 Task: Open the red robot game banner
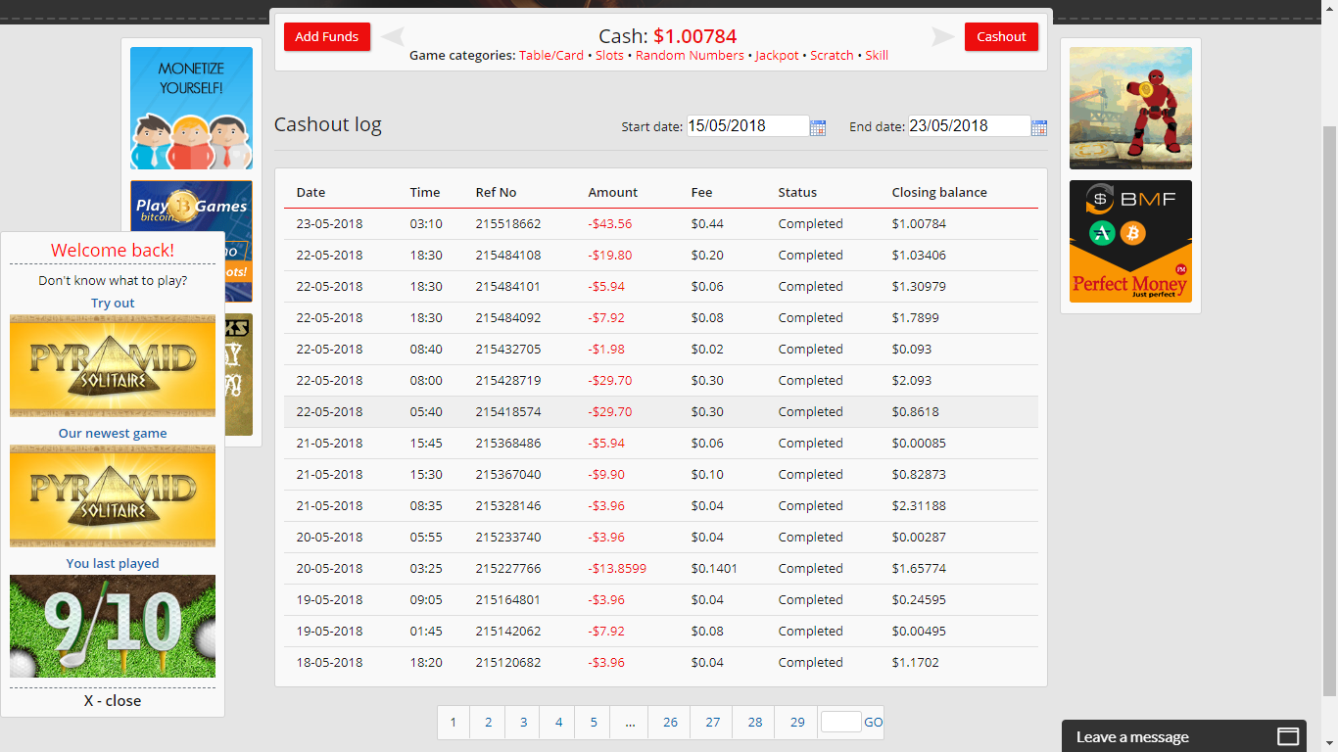tap(1130, 108)
